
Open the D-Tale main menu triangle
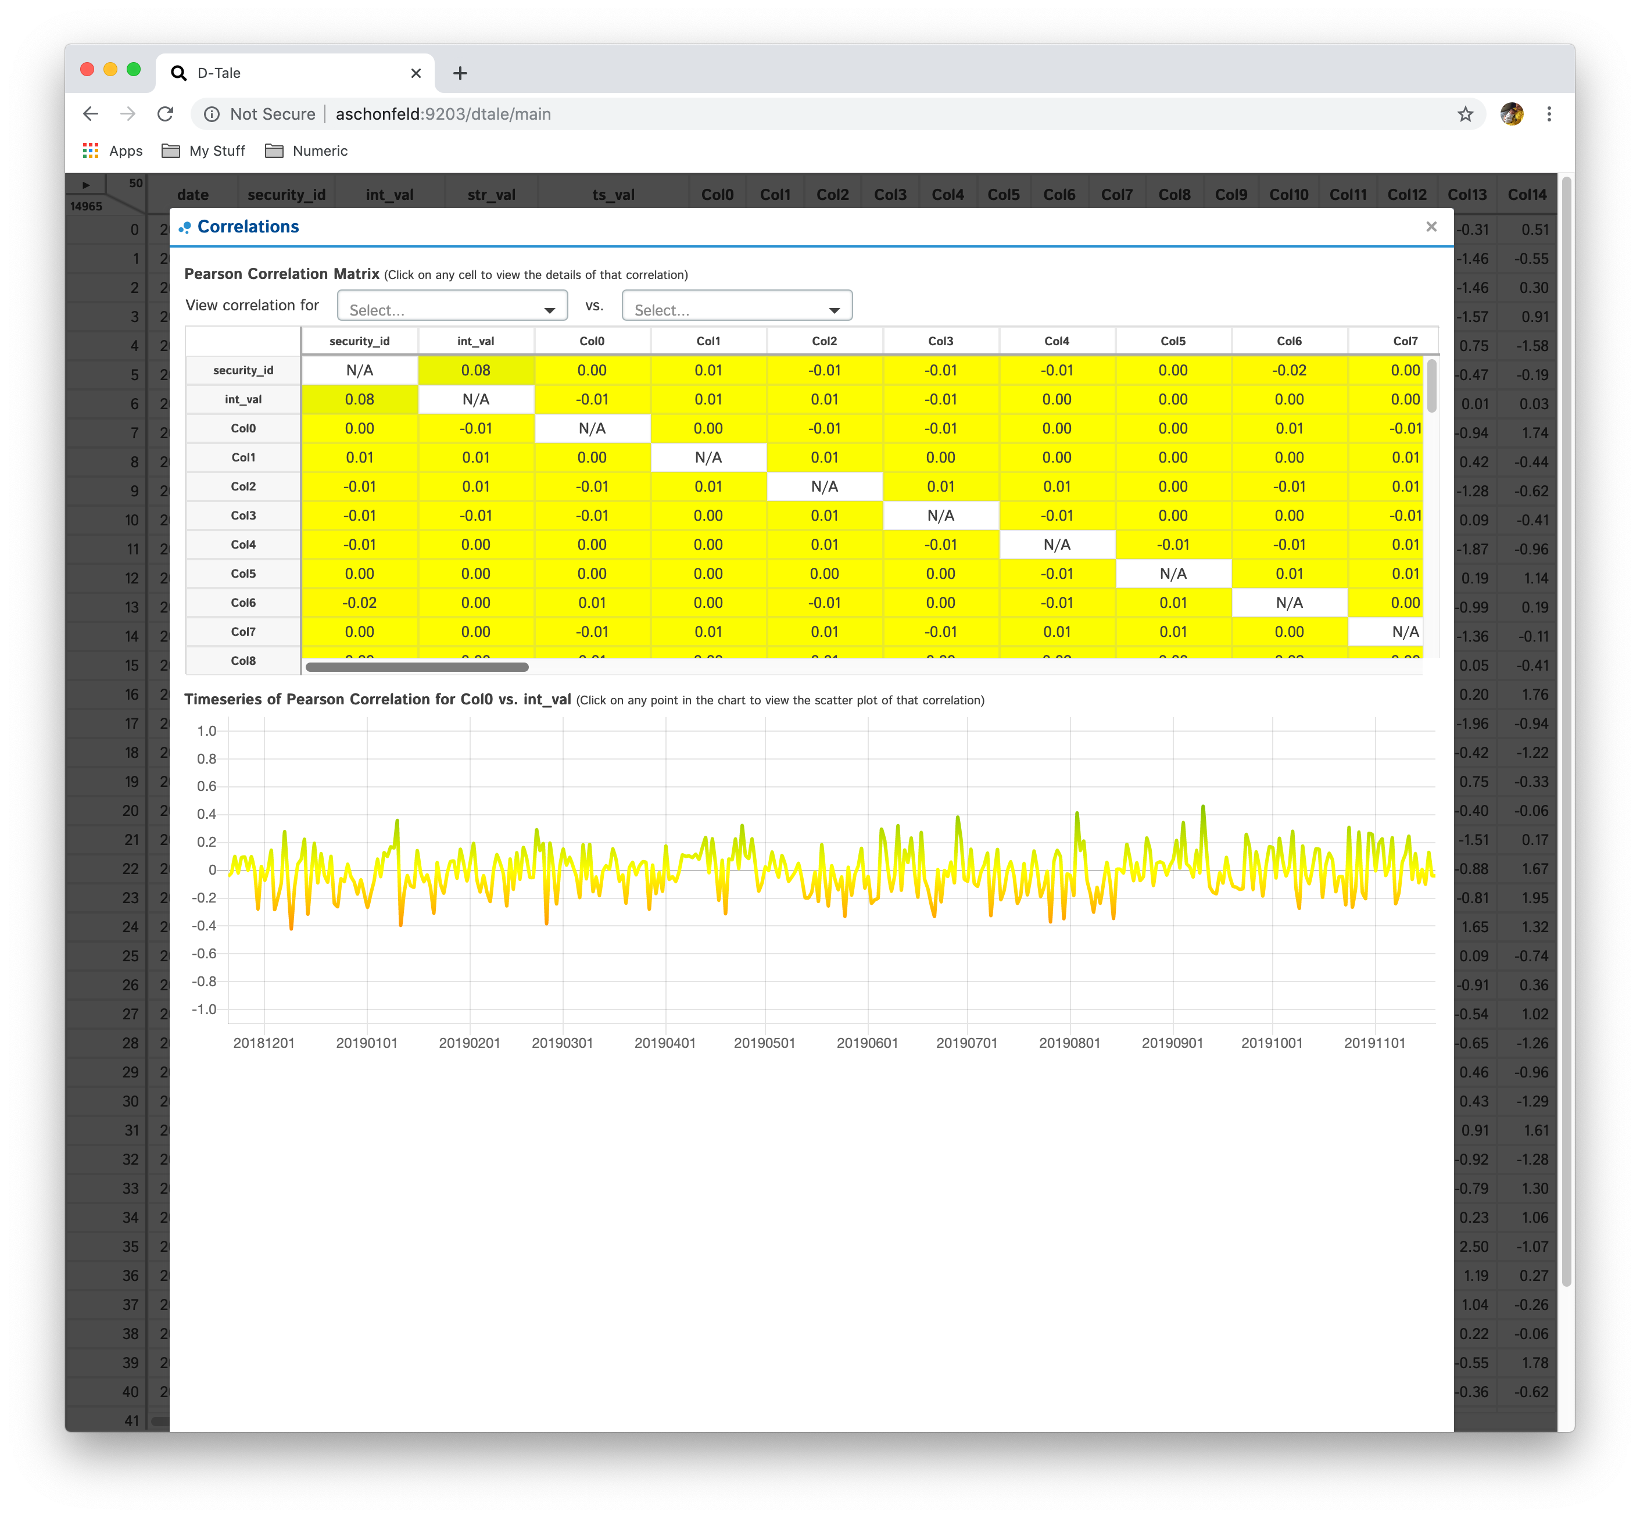86,185
